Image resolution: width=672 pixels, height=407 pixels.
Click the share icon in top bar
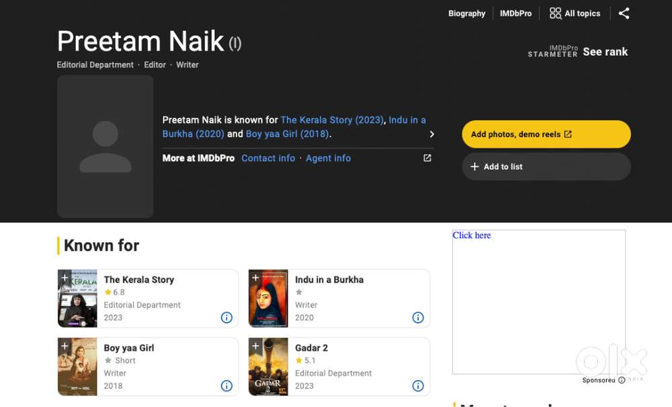coord(624,13)
